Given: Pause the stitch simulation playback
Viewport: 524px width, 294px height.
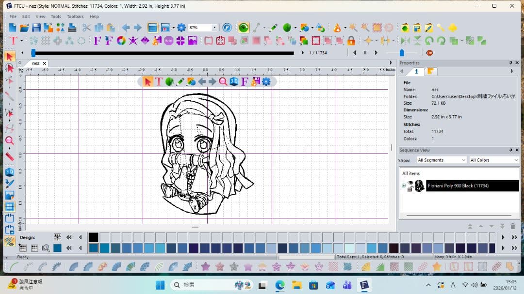Looking at the screenshot, I should click(365, 53).
